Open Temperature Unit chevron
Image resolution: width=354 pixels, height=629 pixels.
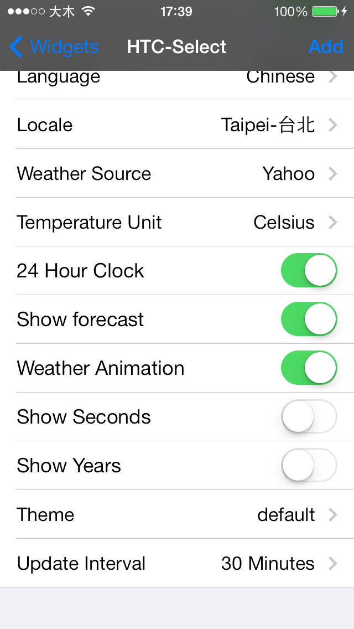332,223
